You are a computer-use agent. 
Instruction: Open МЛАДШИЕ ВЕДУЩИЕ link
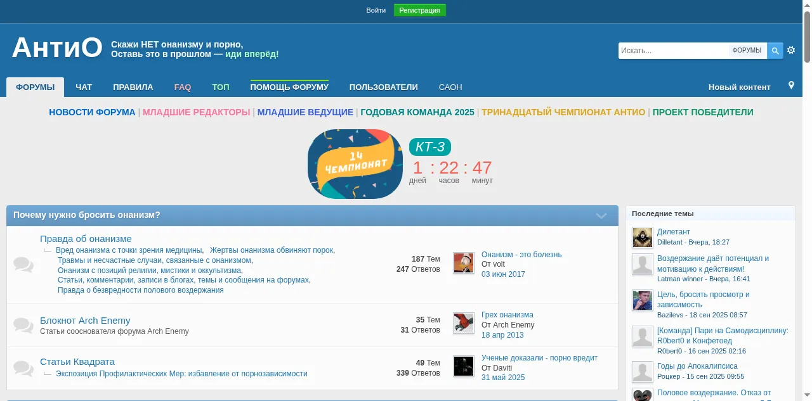click(305, 112)
